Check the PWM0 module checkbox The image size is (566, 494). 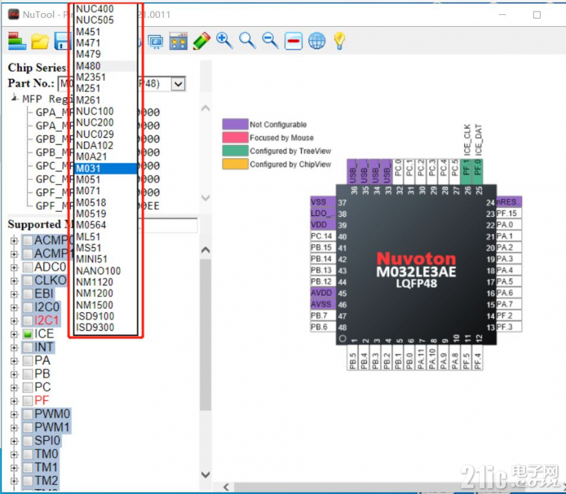(28, 414)
